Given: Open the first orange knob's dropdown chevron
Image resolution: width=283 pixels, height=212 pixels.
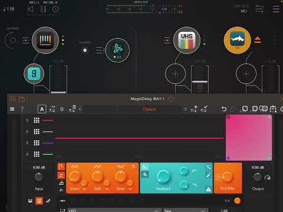Looking at the screenshot, I should coord(84,189).
